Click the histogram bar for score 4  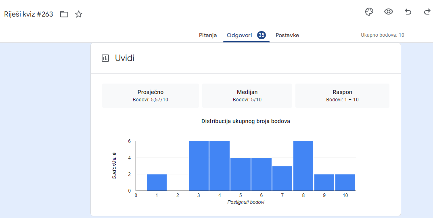220,166
